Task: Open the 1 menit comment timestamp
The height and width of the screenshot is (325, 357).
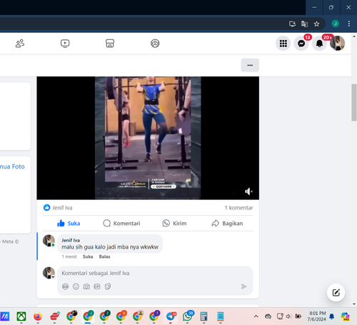Action: (69, 256)
